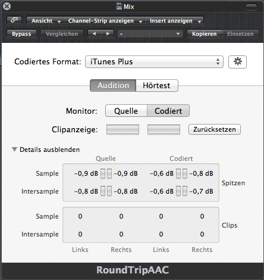
Task: Open the preset selection dropdown
Action: click(150, 34)
